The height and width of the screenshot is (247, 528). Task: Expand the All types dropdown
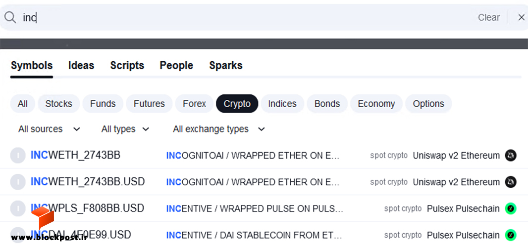tap(125, 129)
